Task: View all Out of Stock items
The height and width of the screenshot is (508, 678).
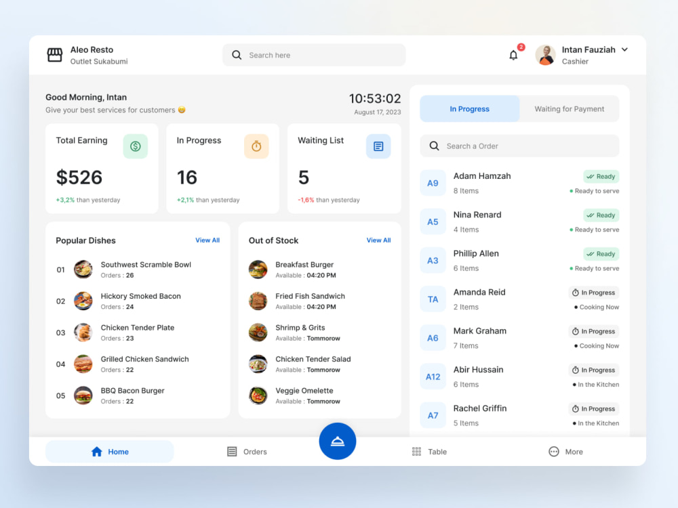Action: click(x=379, y=240)
